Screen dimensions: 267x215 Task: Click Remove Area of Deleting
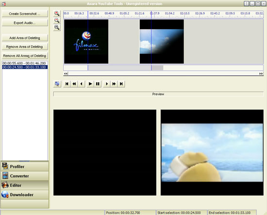[25, 47]
